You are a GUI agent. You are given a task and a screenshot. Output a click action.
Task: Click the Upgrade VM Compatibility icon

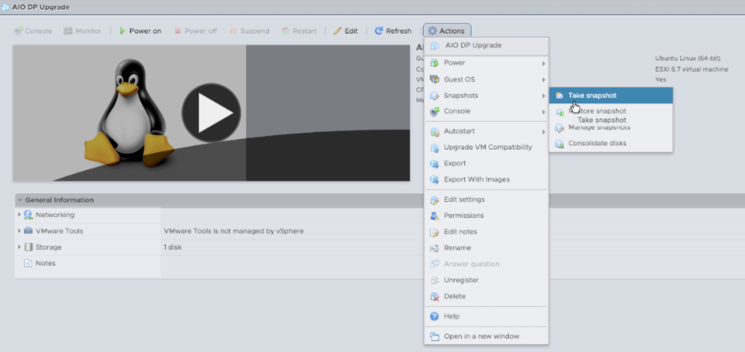click(x=434, y=148)
